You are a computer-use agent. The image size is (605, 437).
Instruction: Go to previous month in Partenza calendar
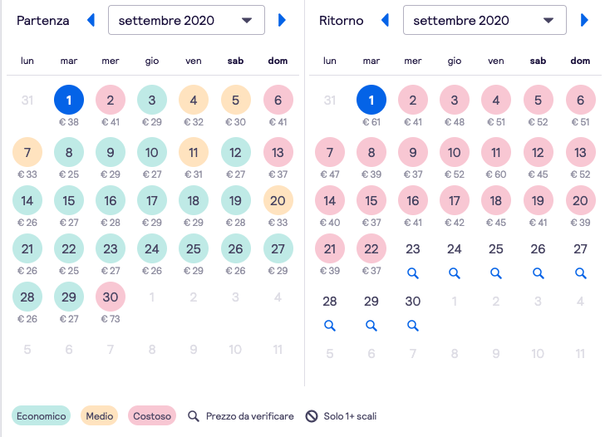click(x=91, y=20)
